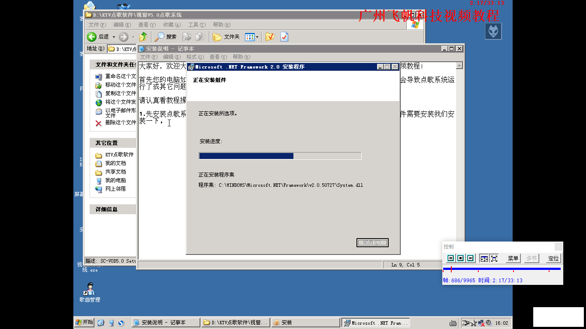Open the Explorer 工具(T) menu
The image size is (586, 329).
click(x=196, y=25)
